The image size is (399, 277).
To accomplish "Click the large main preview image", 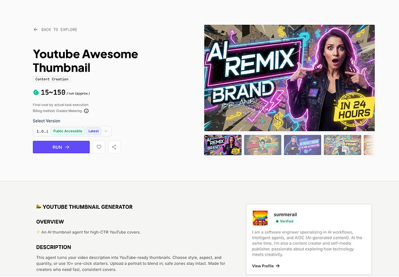I will [x=289, y=78].
